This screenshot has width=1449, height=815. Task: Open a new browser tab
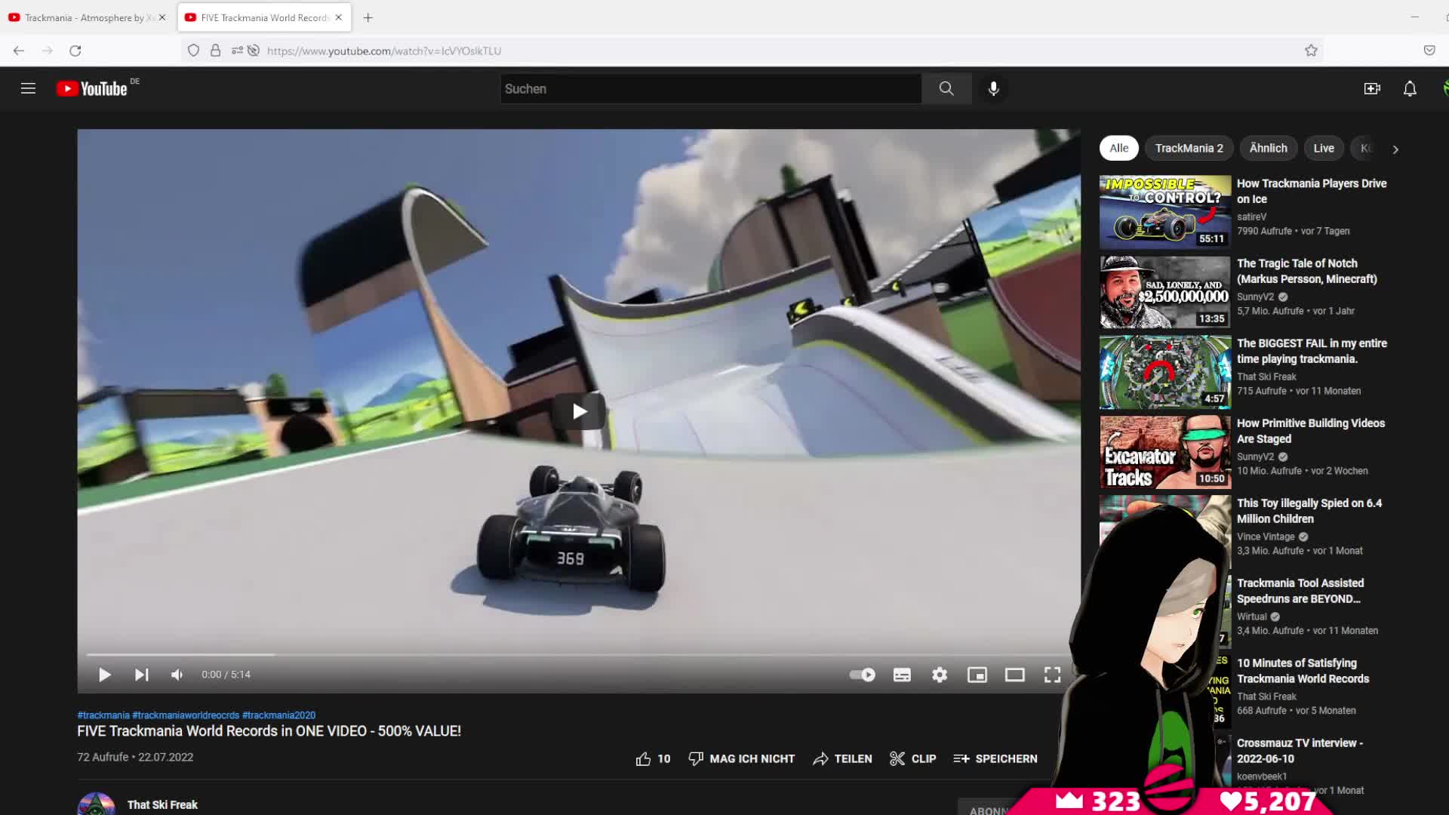(368, 17)
